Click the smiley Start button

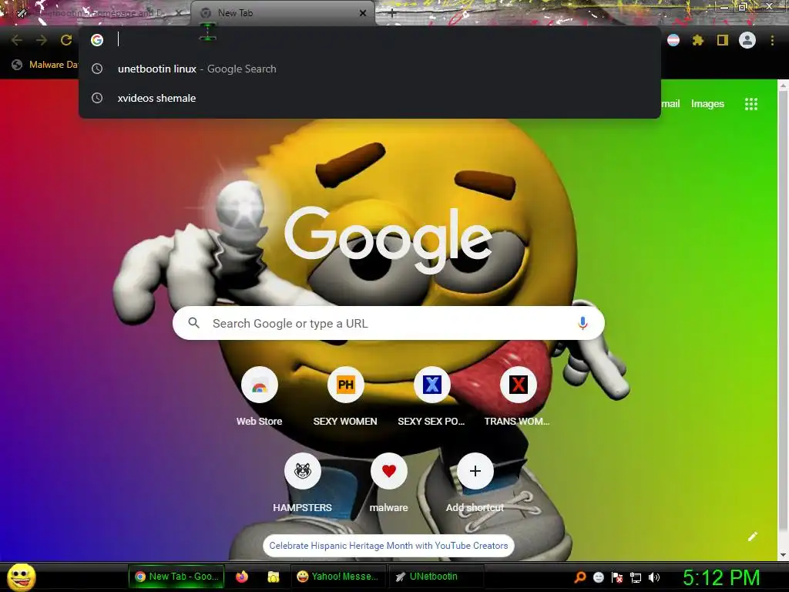21,577
